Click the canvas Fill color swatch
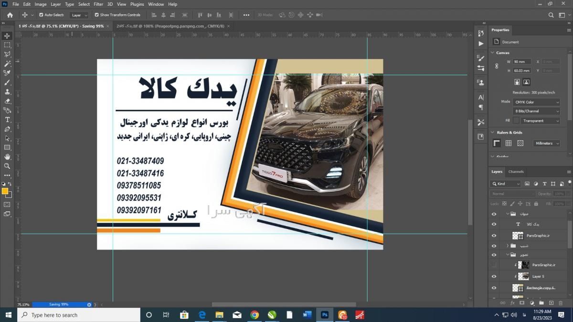This screenshot has height=322, width=573. tap(516, 121)
